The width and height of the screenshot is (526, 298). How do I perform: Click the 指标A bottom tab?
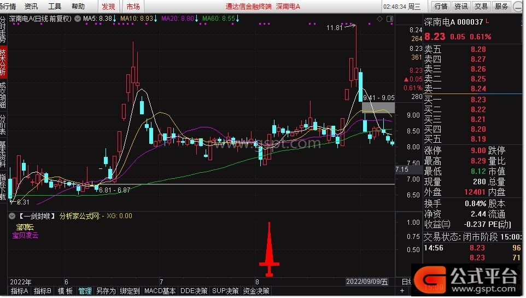[x=19, y=291]
